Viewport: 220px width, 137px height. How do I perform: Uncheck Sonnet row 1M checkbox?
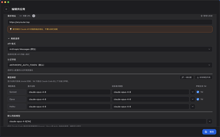[198, 92]
